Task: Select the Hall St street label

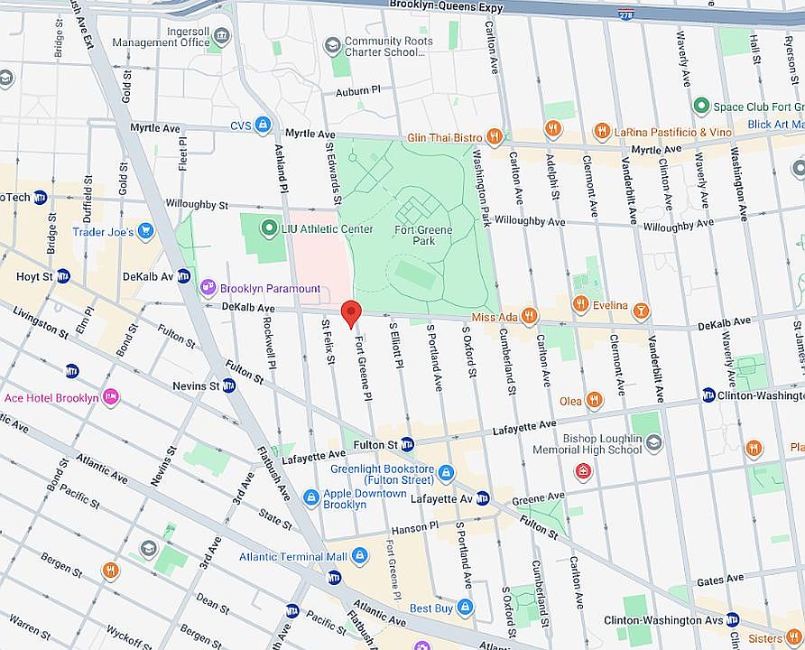Action: coord(754,50)
